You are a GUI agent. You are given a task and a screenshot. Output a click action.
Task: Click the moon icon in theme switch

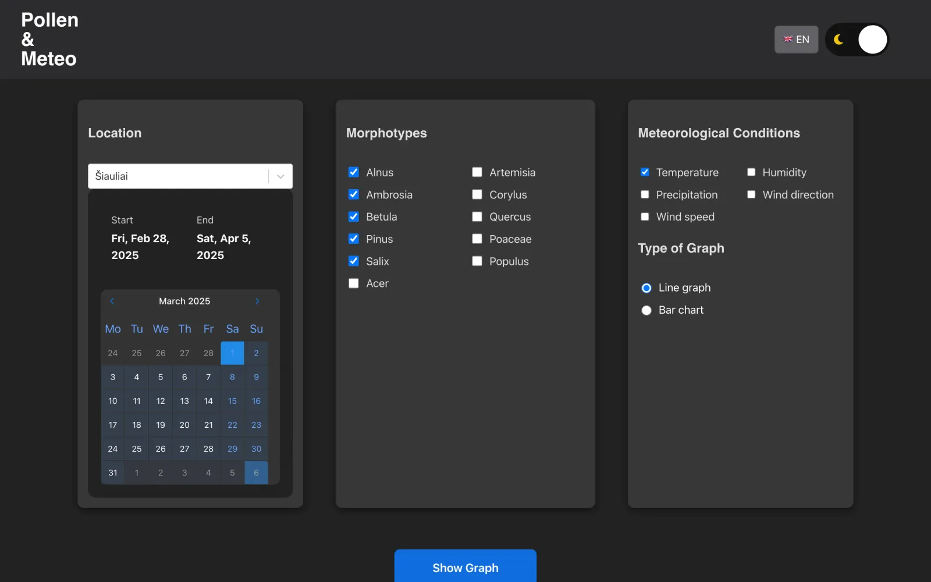point(838,40)
